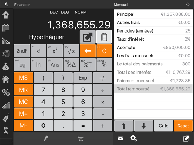Tap the Exp key

[x=83, y=78]
